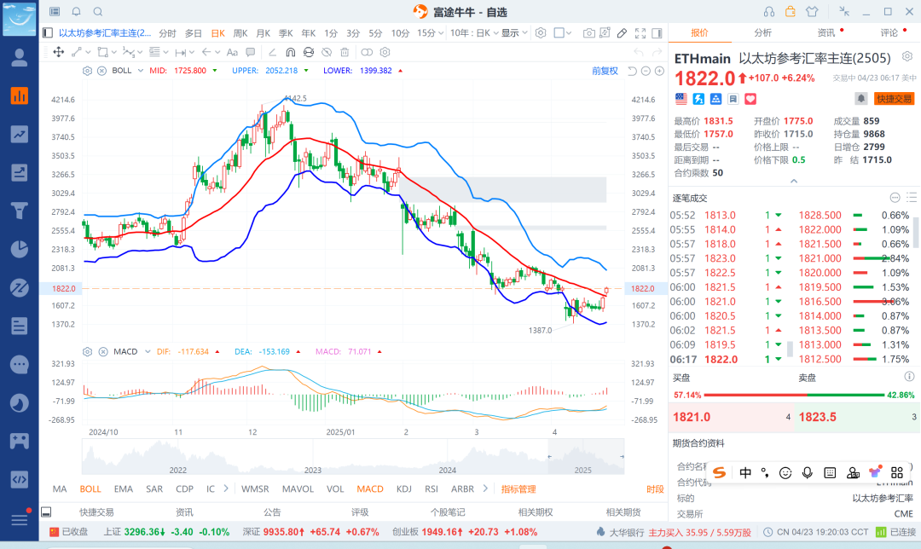Select the 周K timeframe
921x549 pixels.
tap(240, 33)
